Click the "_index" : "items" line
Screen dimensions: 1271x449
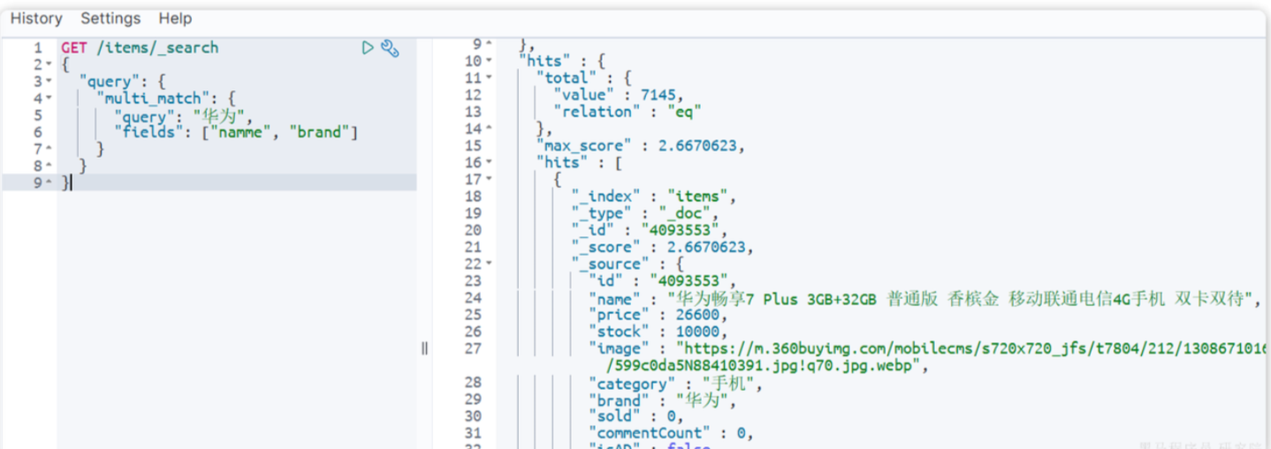pyautogui.click(x=653, y=196)
